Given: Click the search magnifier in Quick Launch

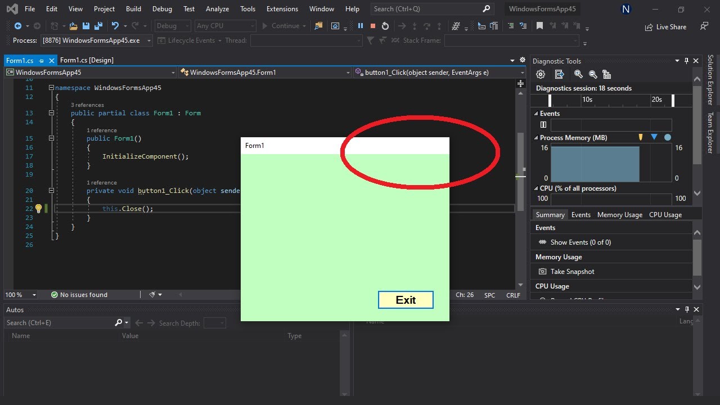Looking at the screenshot, I should pyautogui.click(x=487, y=8).
